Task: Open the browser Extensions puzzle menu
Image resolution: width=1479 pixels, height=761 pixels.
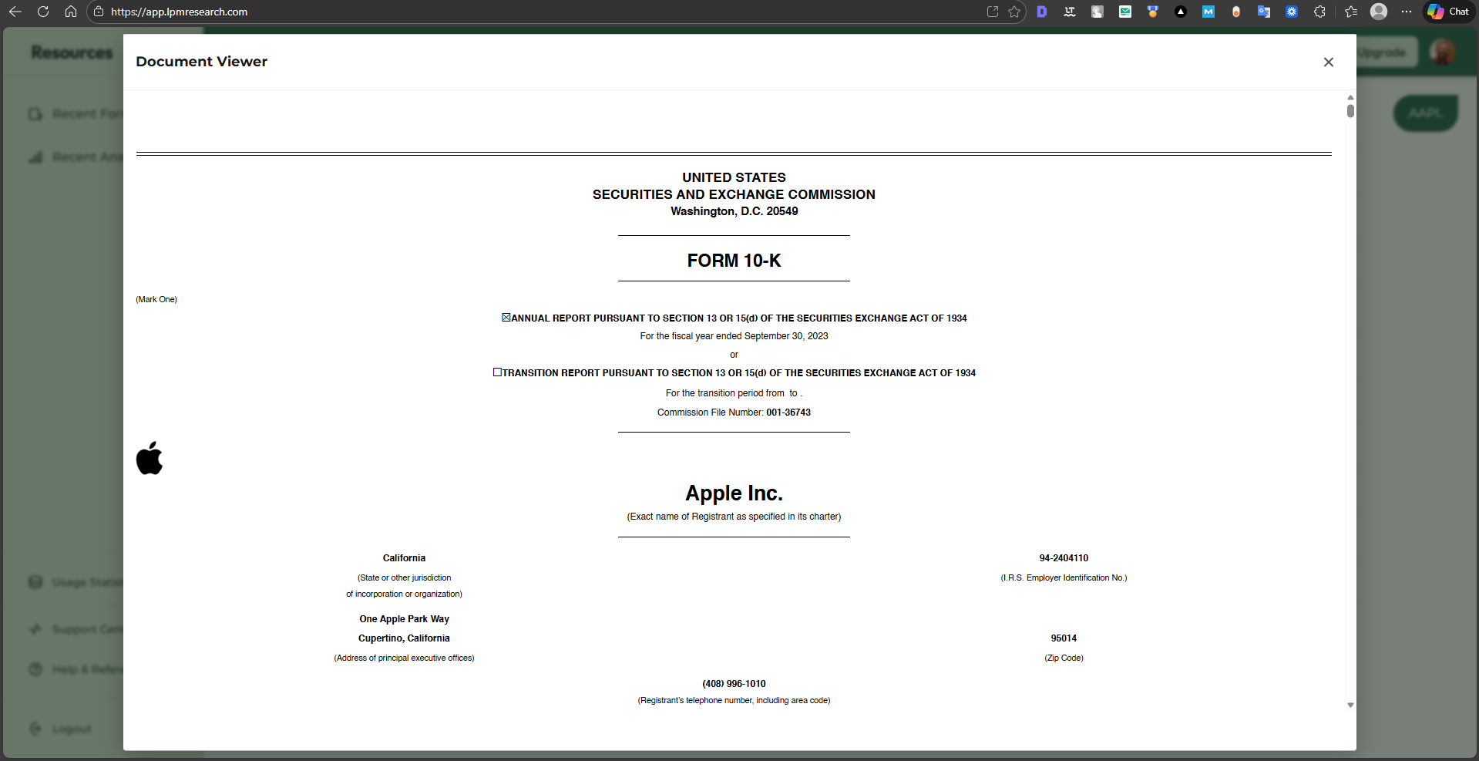Action: click(1319, 12)
